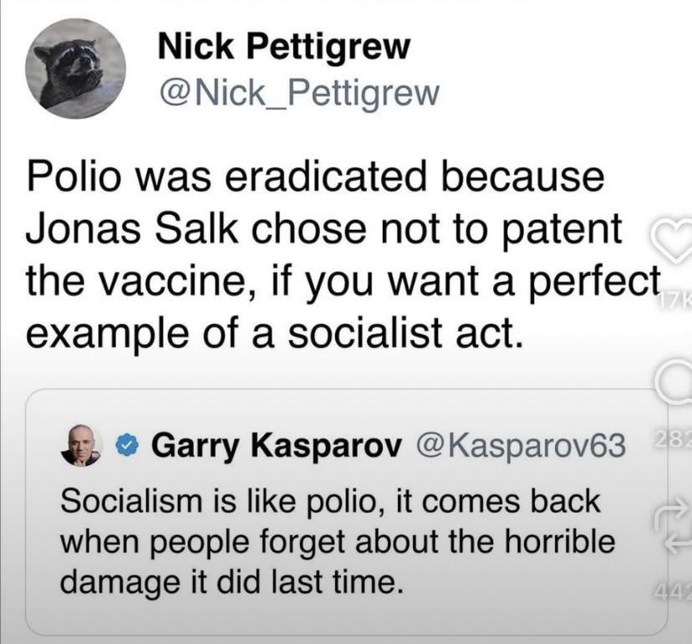Open the @Nick_Pettigrew handle

[298, 93]
